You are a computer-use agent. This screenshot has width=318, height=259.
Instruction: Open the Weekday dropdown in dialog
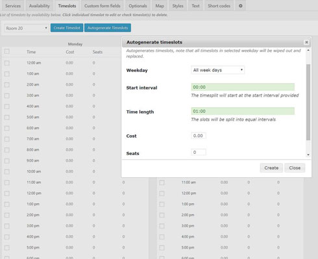point(217,70)
